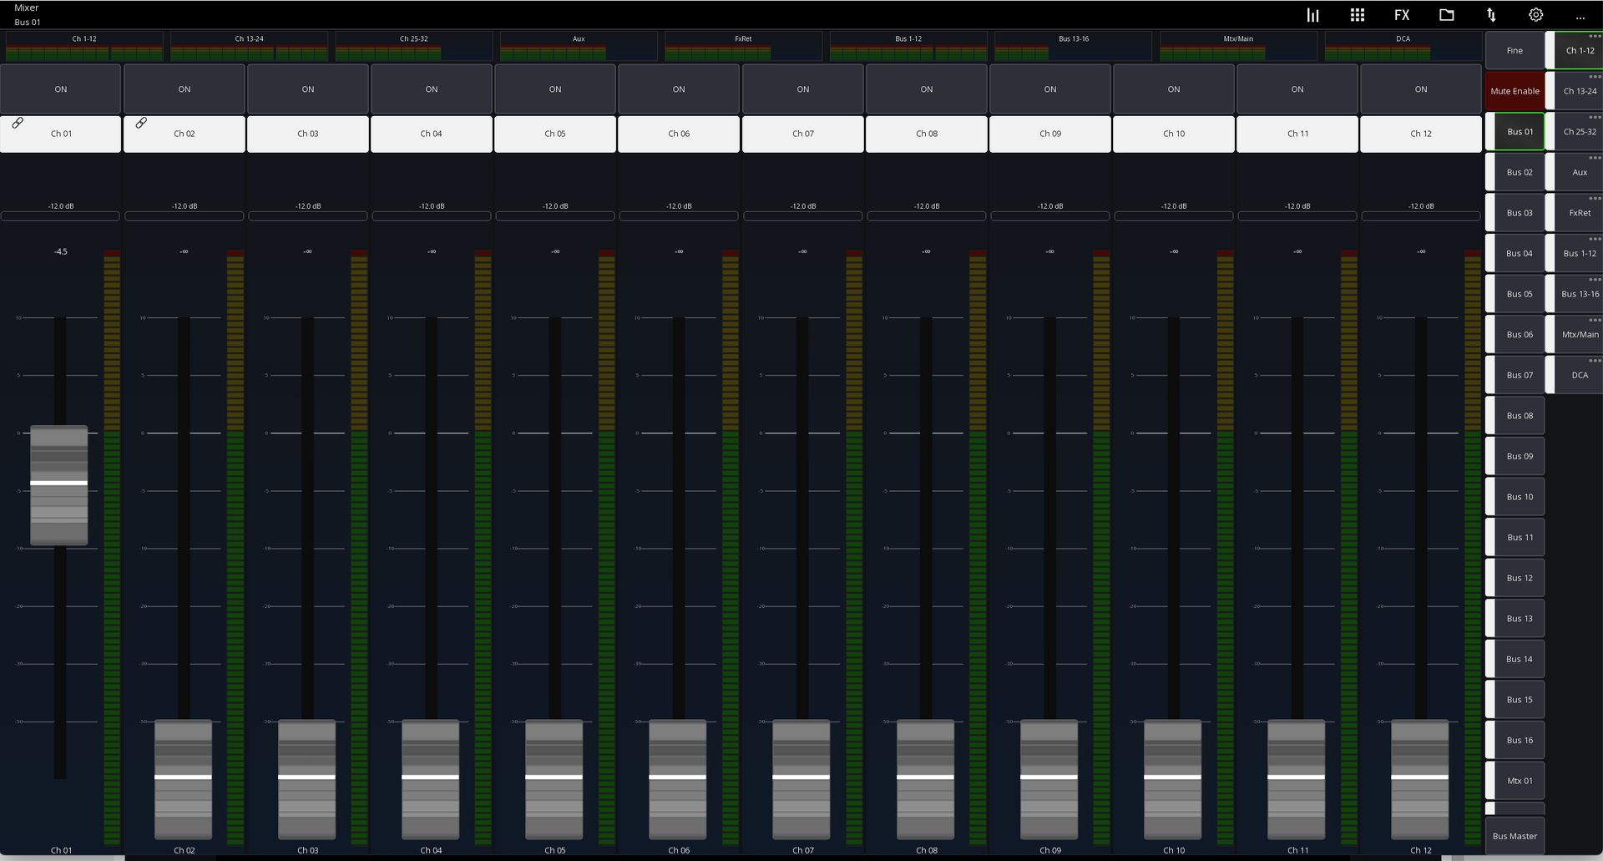The image size is (1603, 861).
Task: Open the folder presets icon
Action: tap(1447, 15)
